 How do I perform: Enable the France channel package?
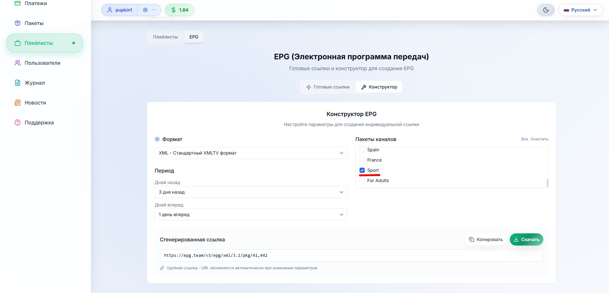[362, 160]
